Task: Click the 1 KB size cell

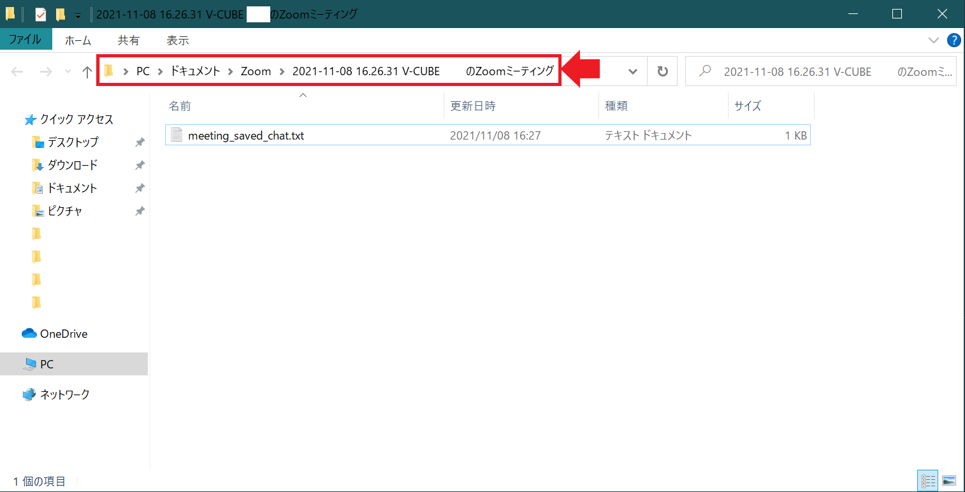Action: [x=795, y=135]
